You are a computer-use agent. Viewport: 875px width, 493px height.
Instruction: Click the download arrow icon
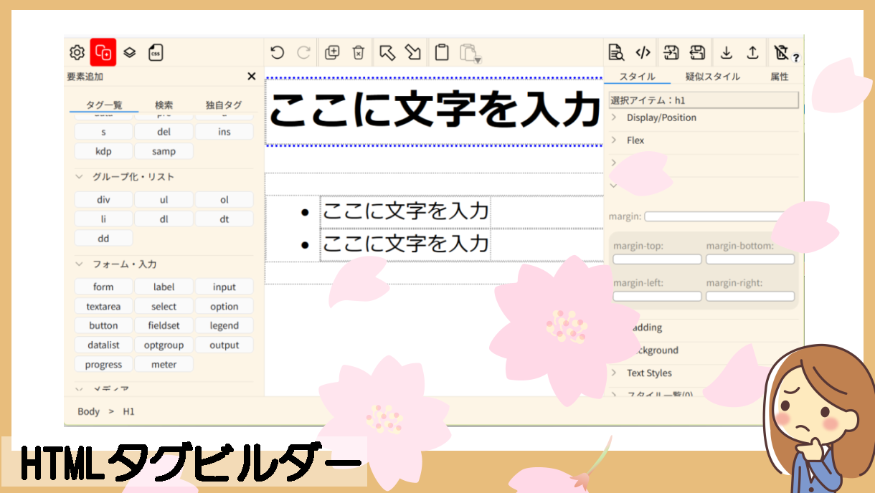tap(727, 52)
